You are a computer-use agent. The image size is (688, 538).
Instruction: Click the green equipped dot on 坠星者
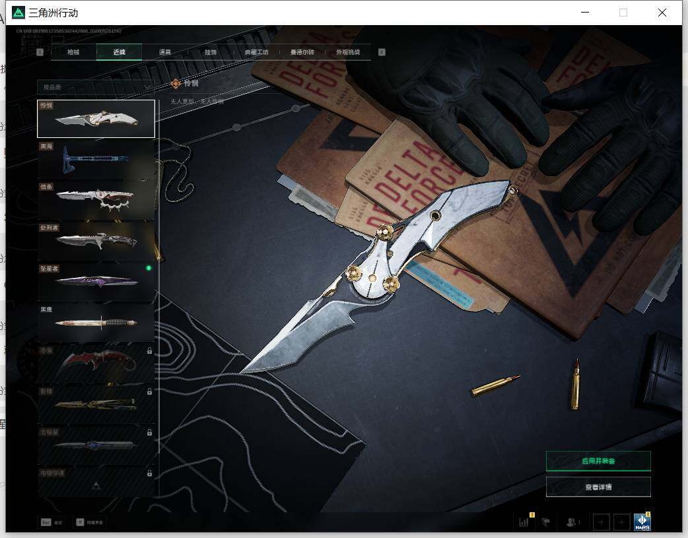(x=149, y=268)
